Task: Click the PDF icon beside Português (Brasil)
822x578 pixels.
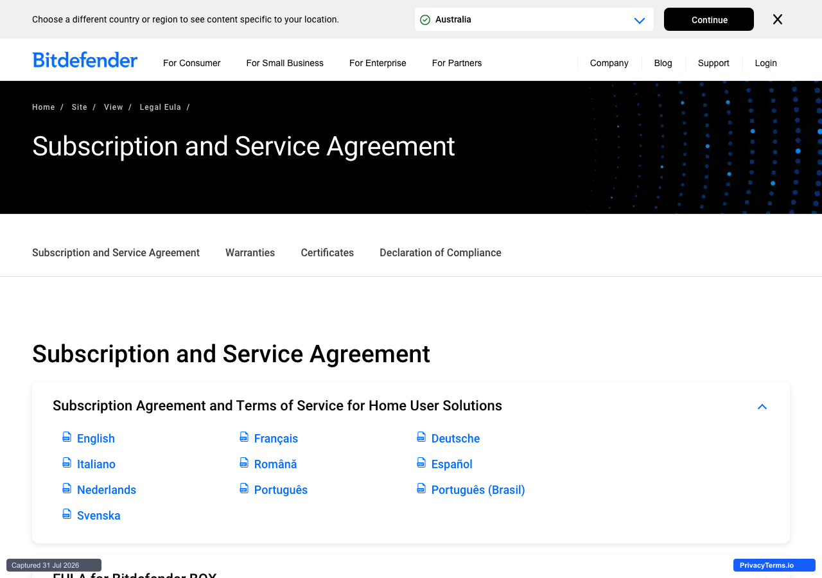Action: [421, 489]
